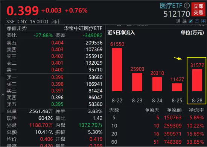Click the 买五 price 0.395

58,104
